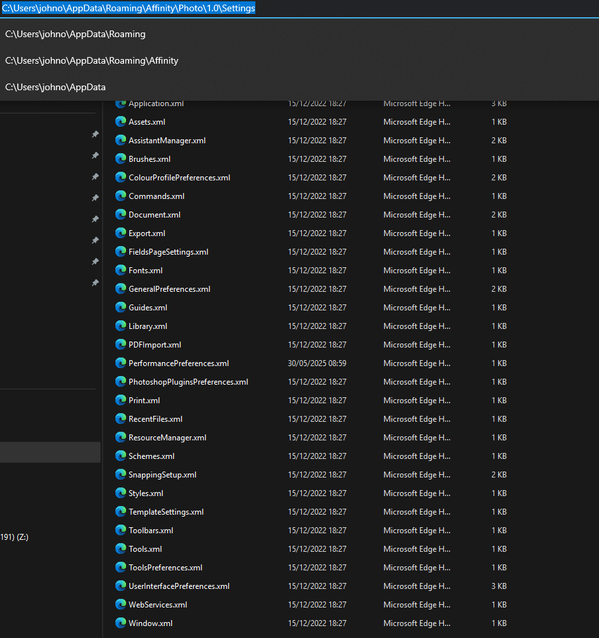Viewport: 599px width, 638px height.
Task: Select the file name Toolbars.xml
Action: tap(151, 531)
